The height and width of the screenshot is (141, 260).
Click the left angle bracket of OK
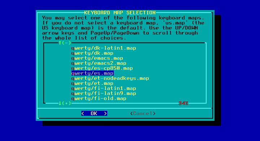(83, 113)
